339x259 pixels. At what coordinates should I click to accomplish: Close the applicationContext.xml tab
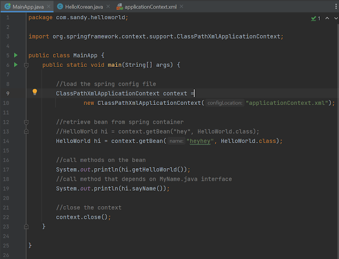tap(181, 6)
